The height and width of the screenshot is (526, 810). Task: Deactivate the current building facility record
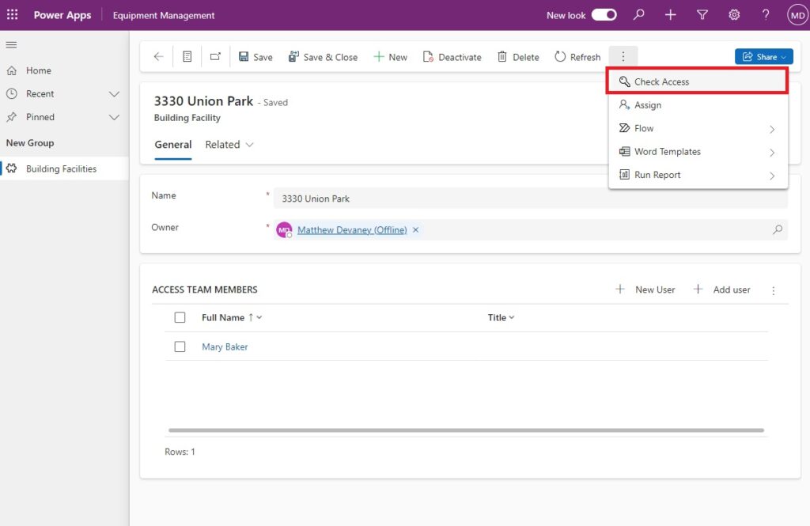452,56
